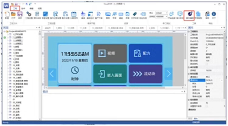This screenshot has height=126, width=228.
Task: Open the instruction assistant tool icon
Action: point(189,14)
